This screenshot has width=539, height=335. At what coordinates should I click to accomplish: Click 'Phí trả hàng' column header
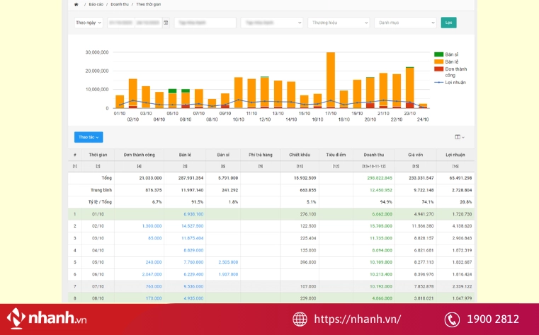pos(261,155)
